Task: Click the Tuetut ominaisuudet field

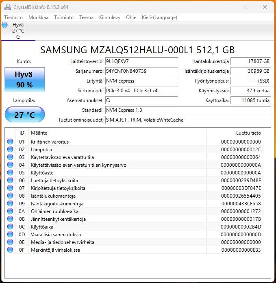Action: coord(188,120)
